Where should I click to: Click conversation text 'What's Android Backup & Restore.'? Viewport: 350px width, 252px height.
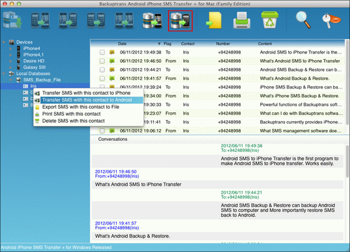(x=132, y=236)
